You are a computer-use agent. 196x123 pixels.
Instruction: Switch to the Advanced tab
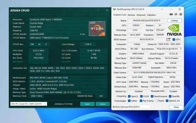pyautogui.click(x=141, y=15)
